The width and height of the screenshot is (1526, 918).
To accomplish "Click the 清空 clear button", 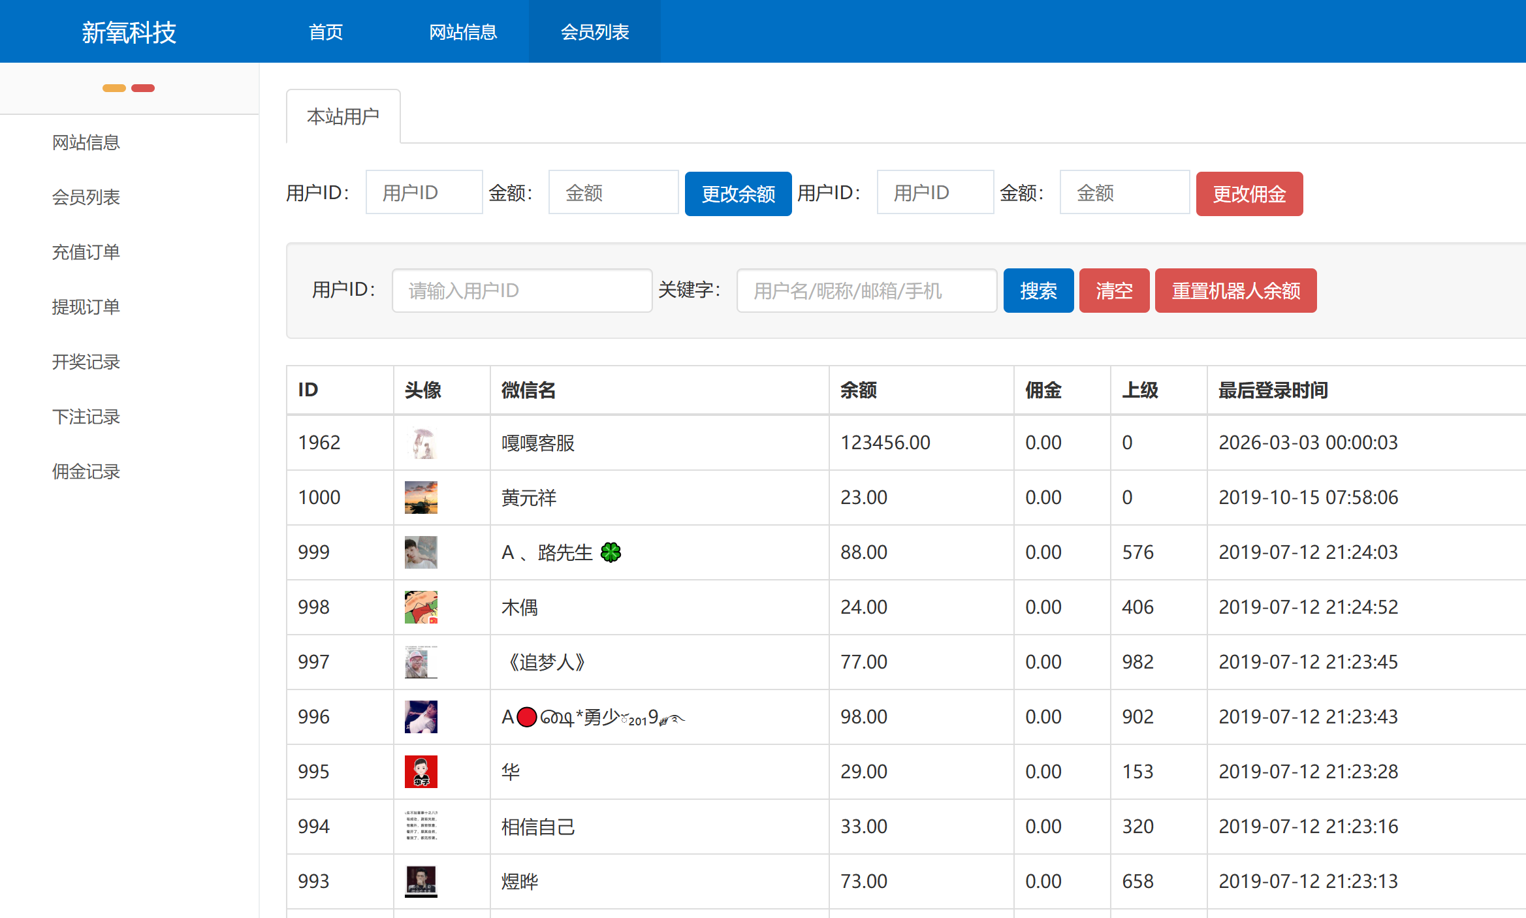I will pyautogui.click(x=1114, y=291).
